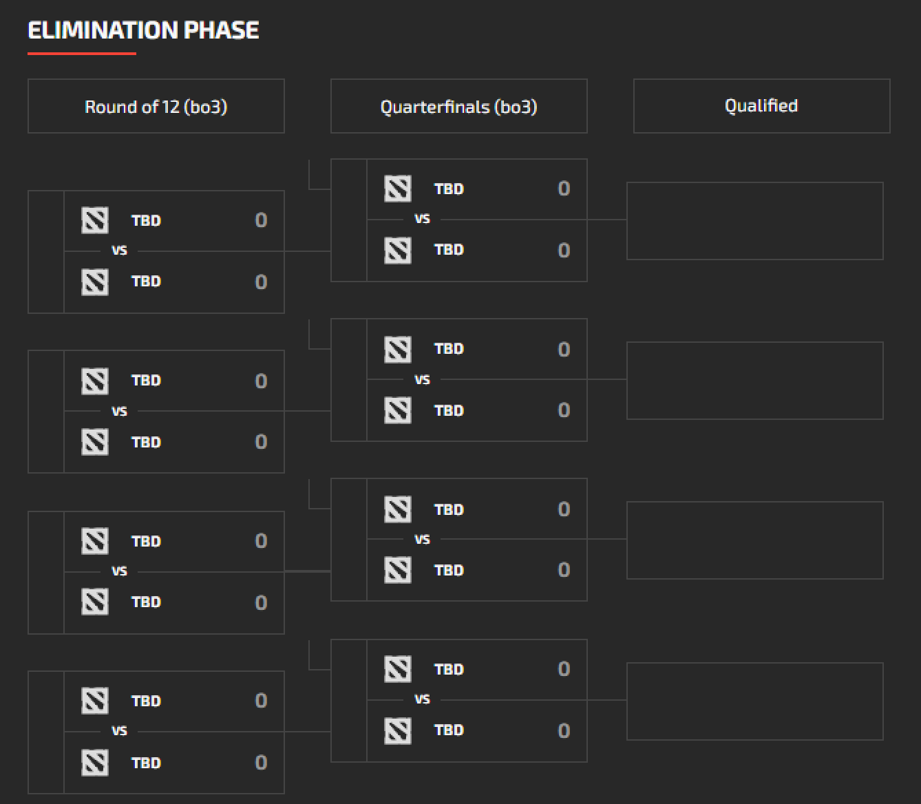921x804 pixels.
Task: Open the fourth empty Qualified slot
Action: (755, 701)
